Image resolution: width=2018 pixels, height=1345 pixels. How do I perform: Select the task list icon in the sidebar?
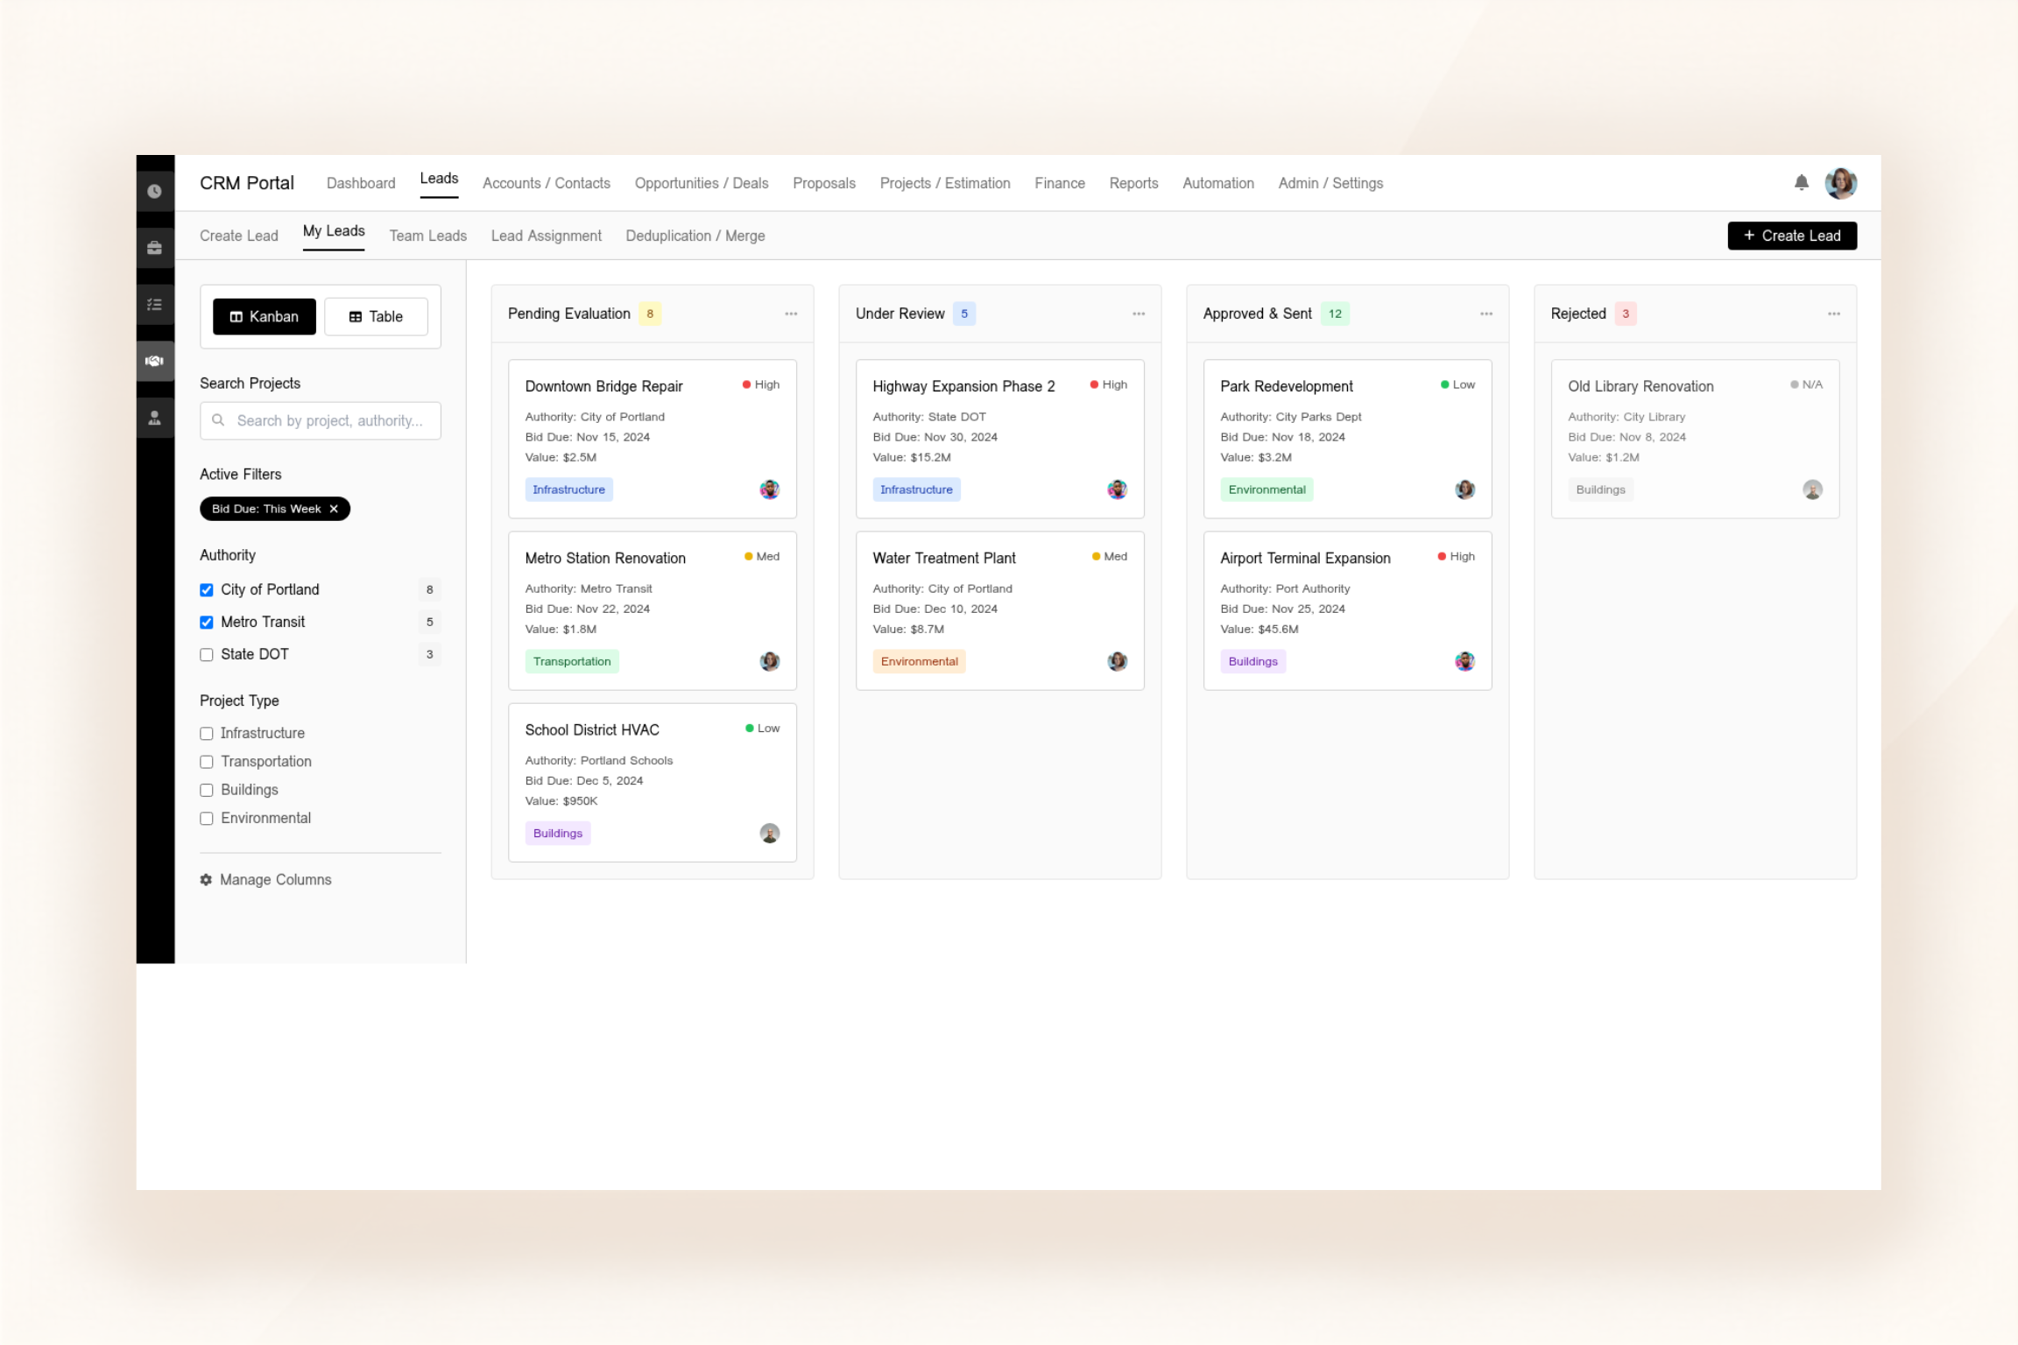[x=154, y=304]
